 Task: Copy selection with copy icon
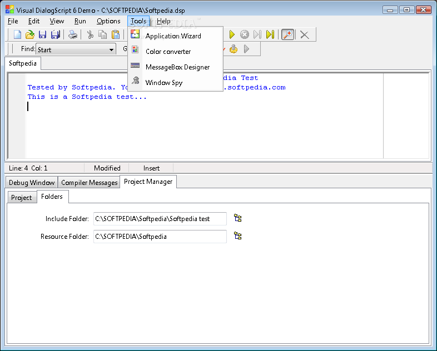(x=103, y=34)
